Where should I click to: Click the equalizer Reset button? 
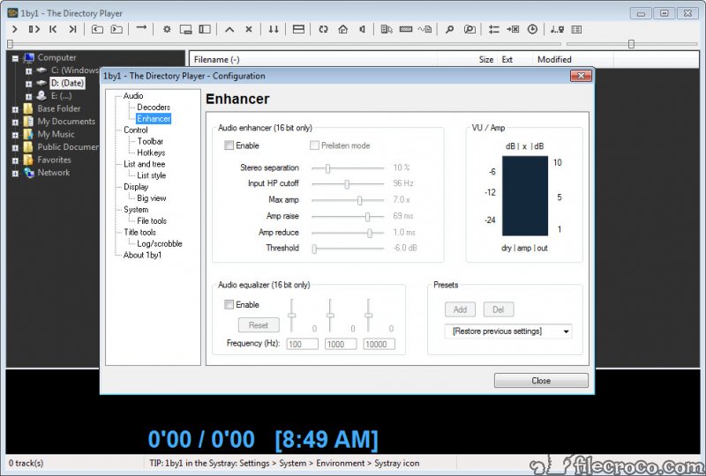259,325
